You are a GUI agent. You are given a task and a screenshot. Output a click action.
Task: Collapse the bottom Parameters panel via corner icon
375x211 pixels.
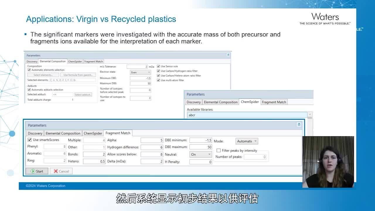click(x=299, y=125)
